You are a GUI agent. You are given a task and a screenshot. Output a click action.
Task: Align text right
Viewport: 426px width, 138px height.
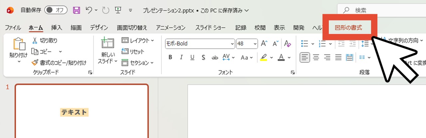click(327, 57)
